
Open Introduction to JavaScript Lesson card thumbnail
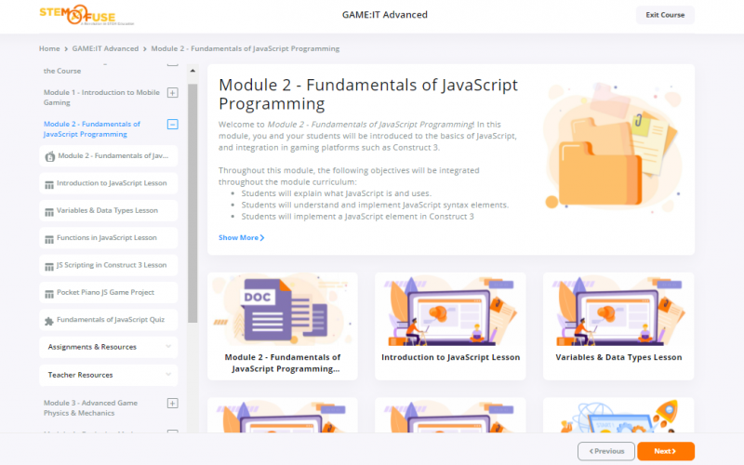pyautogui.click(x=450, y=310)
